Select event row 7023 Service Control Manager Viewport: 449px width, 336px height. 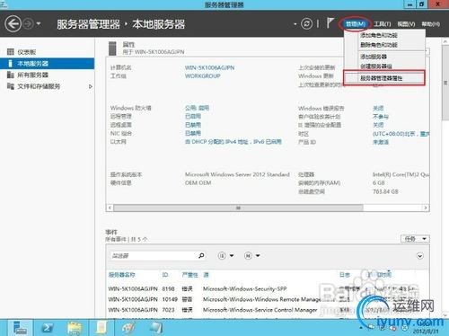268,310
